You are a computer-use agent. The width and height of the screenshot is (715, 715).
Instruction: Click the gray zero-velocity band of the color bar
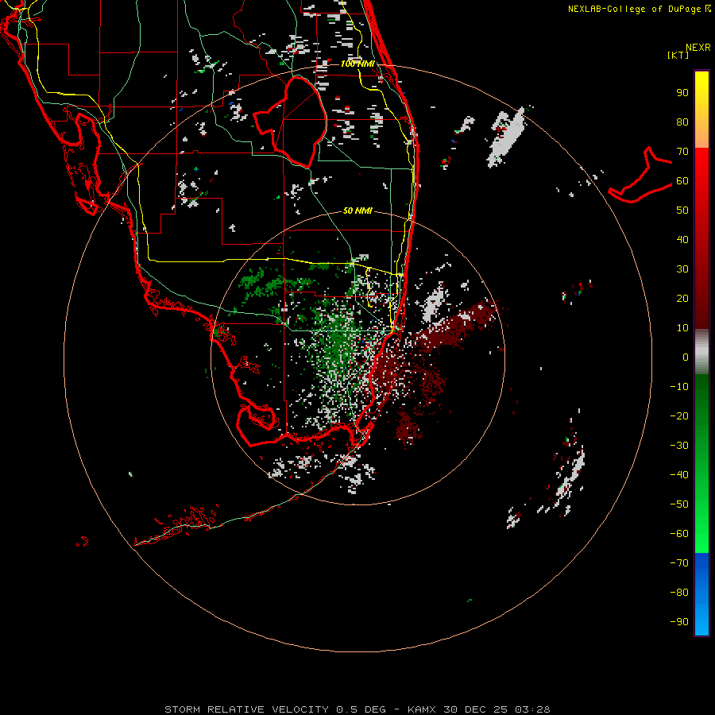pos(701,351)
